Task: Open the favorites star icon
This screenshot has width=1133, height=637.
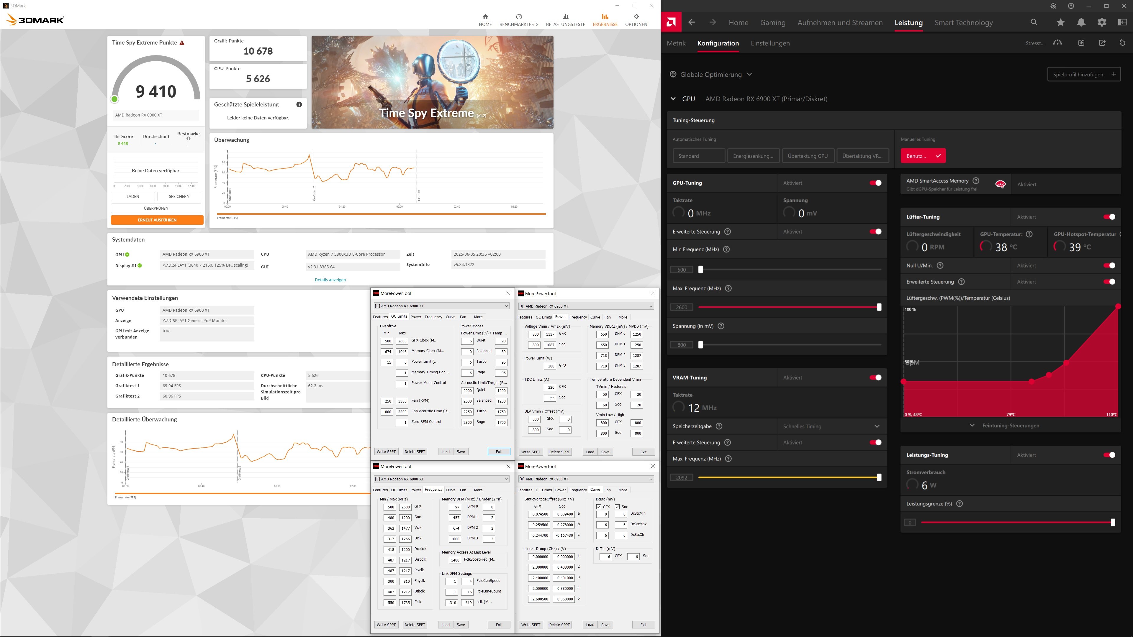Action: click(1060, 22)
